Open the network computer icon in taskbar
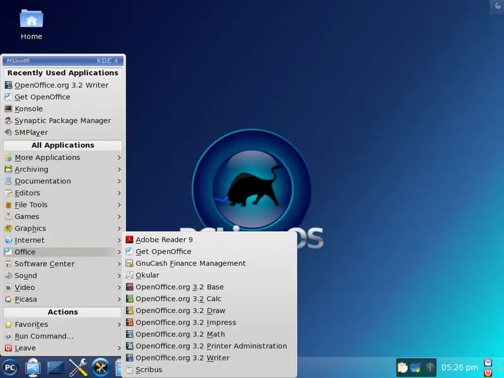The width and height of the screenshot is (504, 378). 33,367
